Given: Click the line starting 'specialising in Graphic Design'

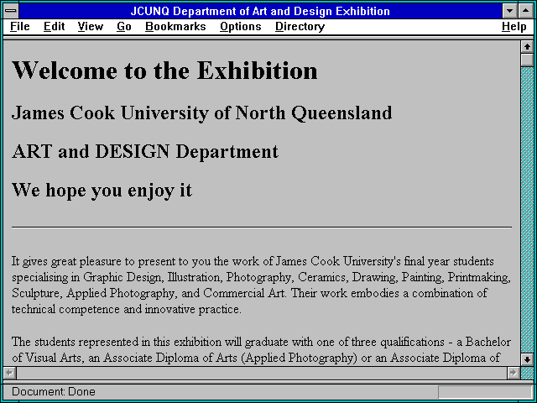Looking at the screenshot, I should (261, 278).
